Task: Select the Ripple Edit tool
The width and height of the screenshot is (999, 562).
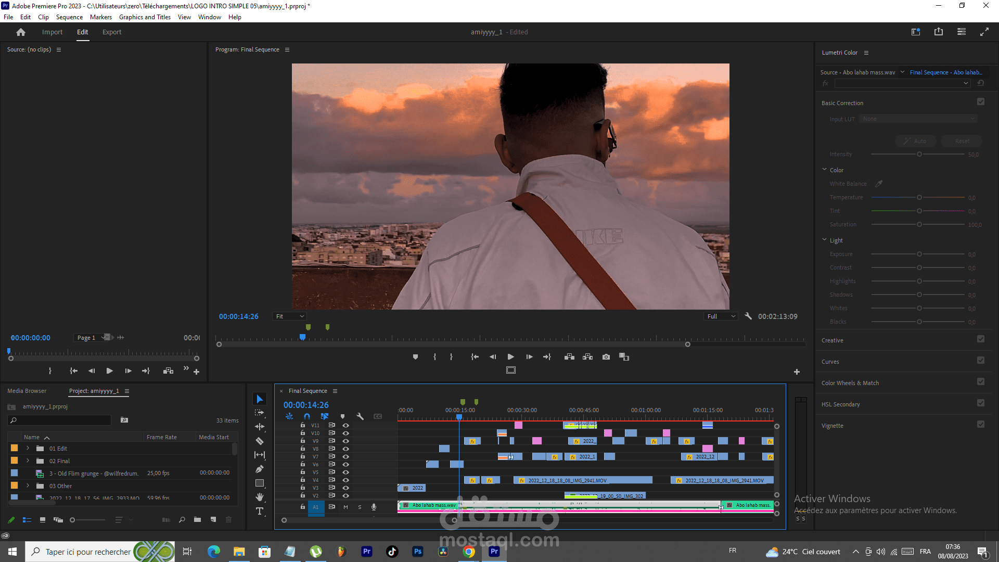Action: click(260, 427)
